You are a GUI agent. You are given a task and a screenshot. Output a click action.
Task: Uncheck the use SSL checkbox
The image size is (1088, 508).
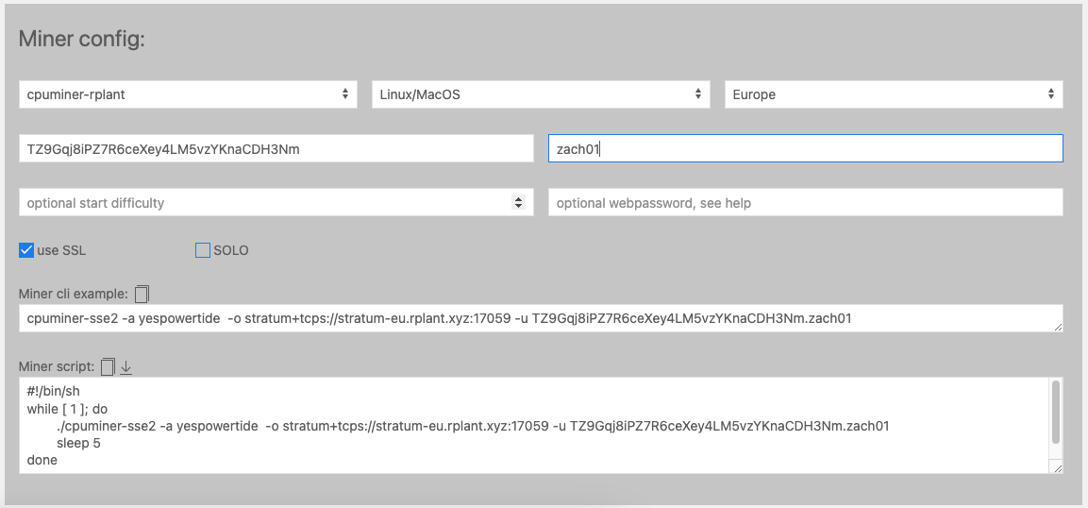click(26, 250)
